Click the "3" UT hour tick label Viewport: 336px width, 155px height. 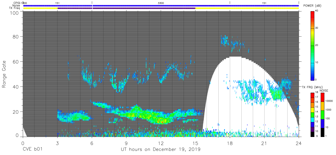[57, 143]
